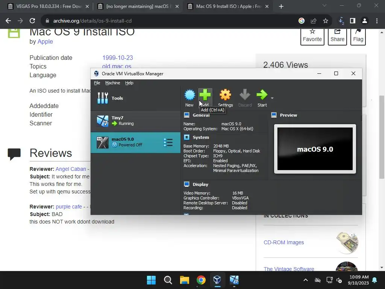The image size is (385, 289).
Task: Click the Tiny7 VM taskbar icon
Action: [234, 280]
